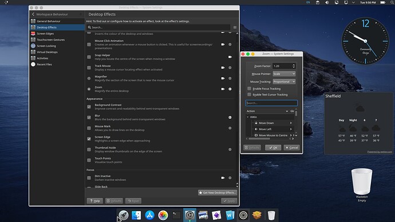The height and width of the screenshot is (222, 395).
Task: Open filter menu beside effects search
Action: pyautogui.click(x=235, y=27)
